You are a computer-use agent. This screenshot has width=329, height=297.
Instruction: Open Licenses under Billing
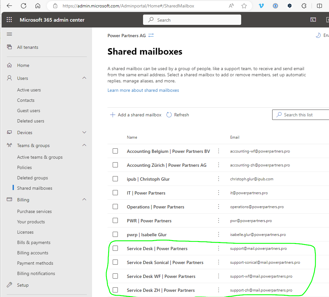tap(26, 232)
